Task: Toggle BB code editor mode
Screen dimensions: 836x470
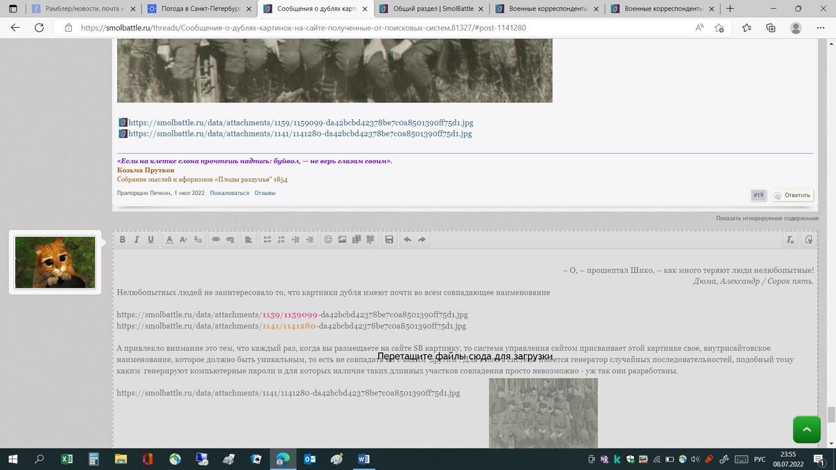Action: (x=809, y=240)
